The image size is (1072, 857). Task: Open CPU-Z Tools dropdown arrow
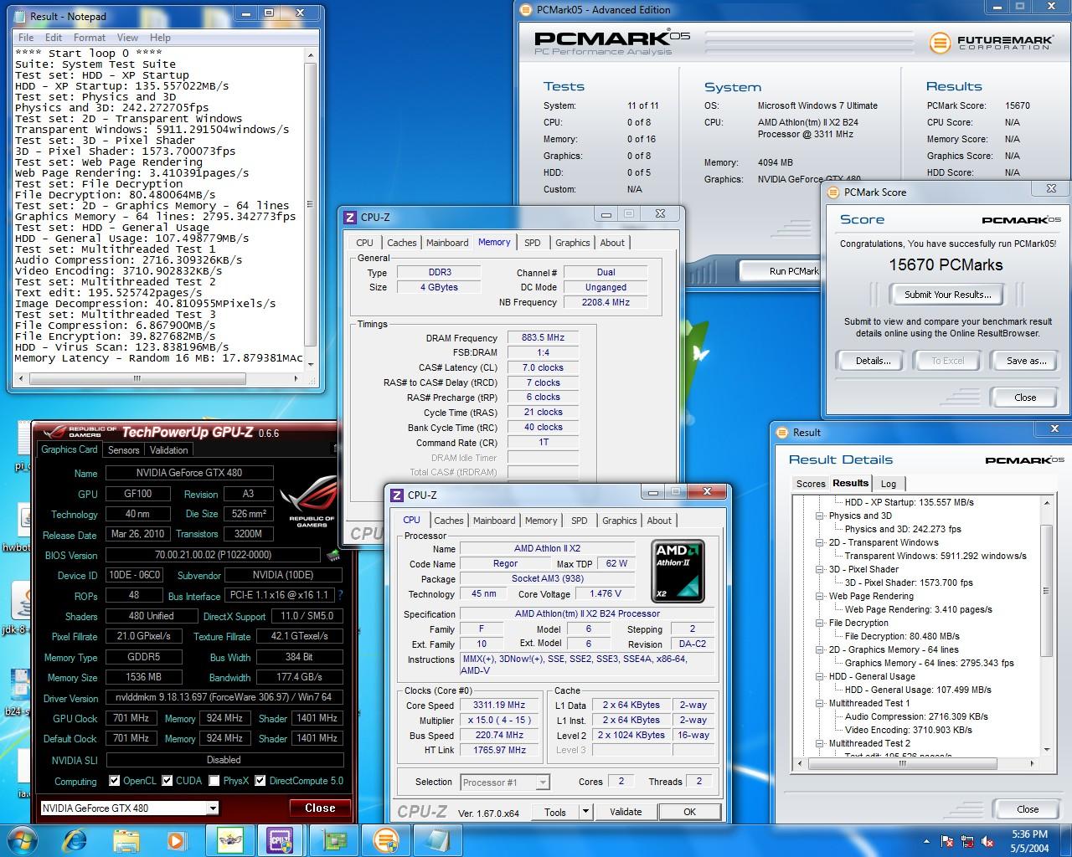coord(585,812)
